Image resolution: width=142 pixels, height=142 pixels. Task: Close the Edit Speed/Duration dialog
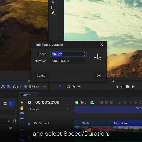tap(102, 45)
